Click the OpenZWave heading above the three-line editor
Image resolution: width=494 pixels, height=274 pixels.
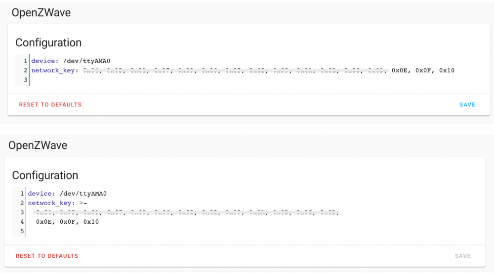[41, 13]
